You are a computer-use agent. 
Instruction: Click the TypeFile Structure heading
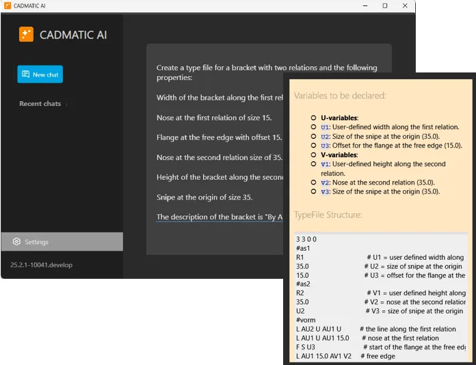pos(328,215)
